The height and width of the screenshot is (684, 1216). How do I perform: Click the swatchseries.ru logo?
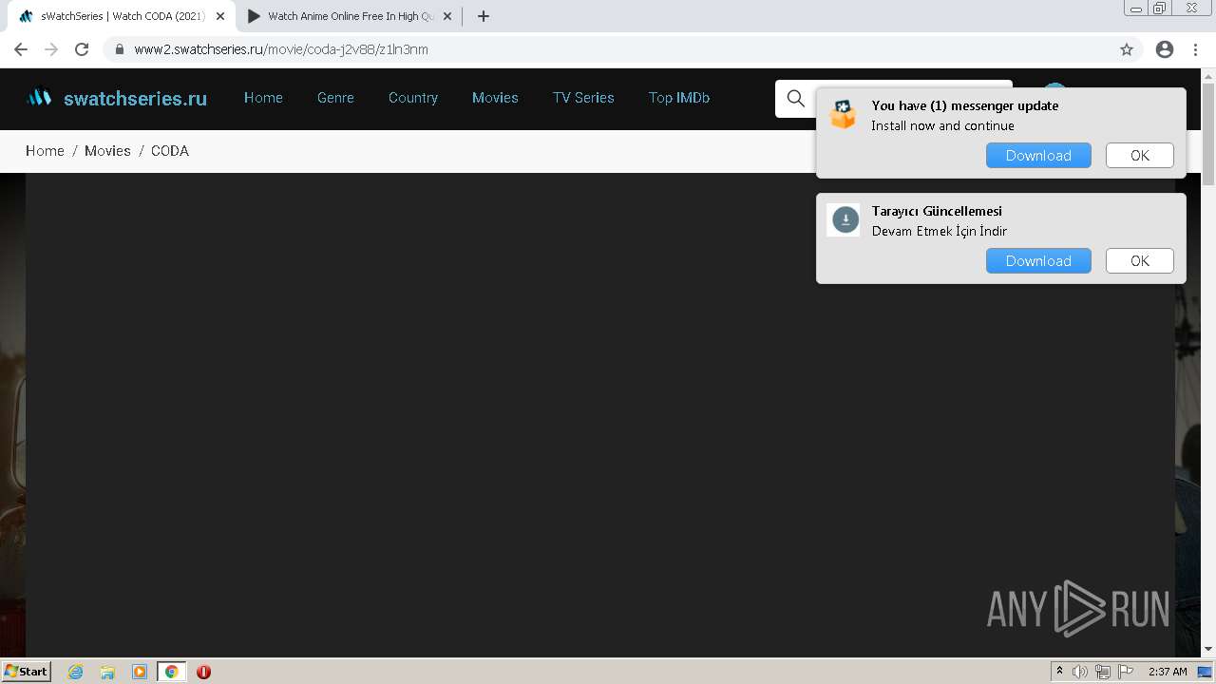pyautogui.click(x=116, y=98)
